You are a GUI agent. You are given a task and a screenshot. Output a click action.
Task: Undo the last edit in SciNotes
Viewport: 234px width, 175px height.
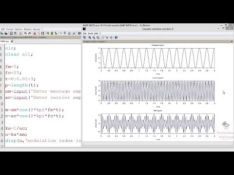(25, 33)
